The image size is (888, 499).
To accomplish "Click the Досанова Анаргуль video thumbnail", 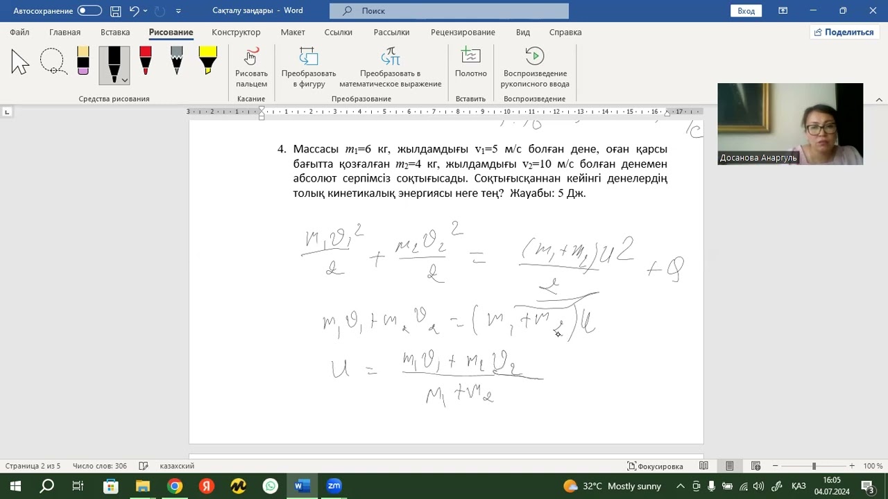I will pyautogui.click(x=790, y=124).
